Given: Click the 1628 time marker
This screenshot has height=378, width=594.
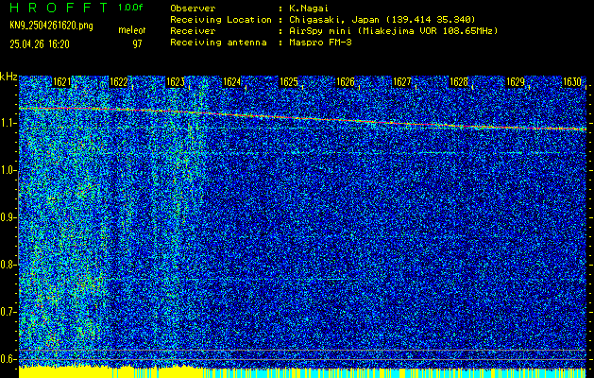Looking at the screenshot, I should (458, 82).
